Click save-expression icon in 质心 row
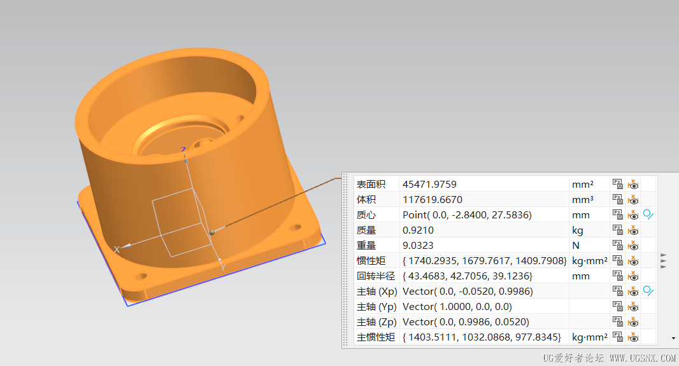The width and height of the screenshot is (679, 366). [x=617, y=215]
